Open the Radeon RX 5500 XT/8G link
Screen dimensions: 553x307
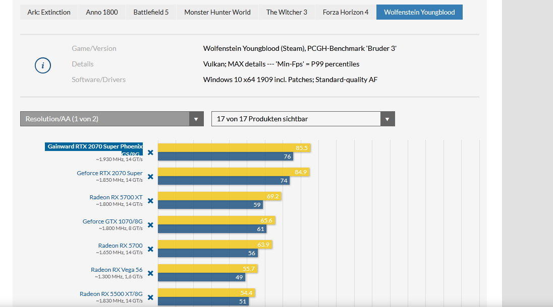111,294
